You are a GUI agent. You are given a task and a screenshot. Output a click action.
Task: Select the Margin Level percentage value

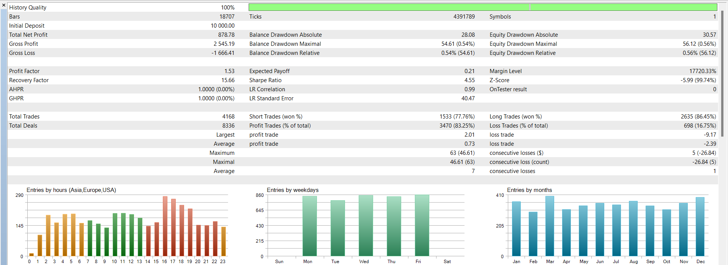pyautogui.click(x=703, y=71)
